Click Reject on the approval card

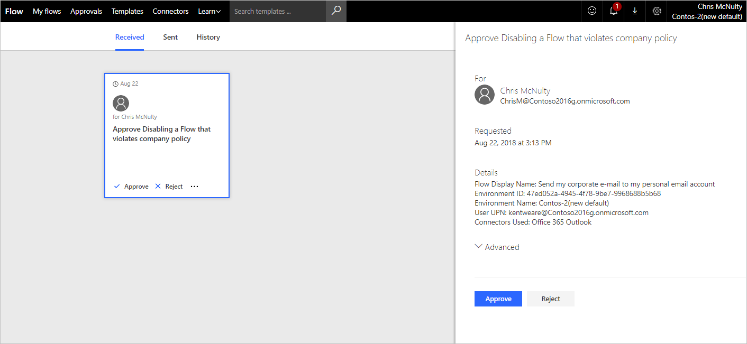tap(169, 187)
